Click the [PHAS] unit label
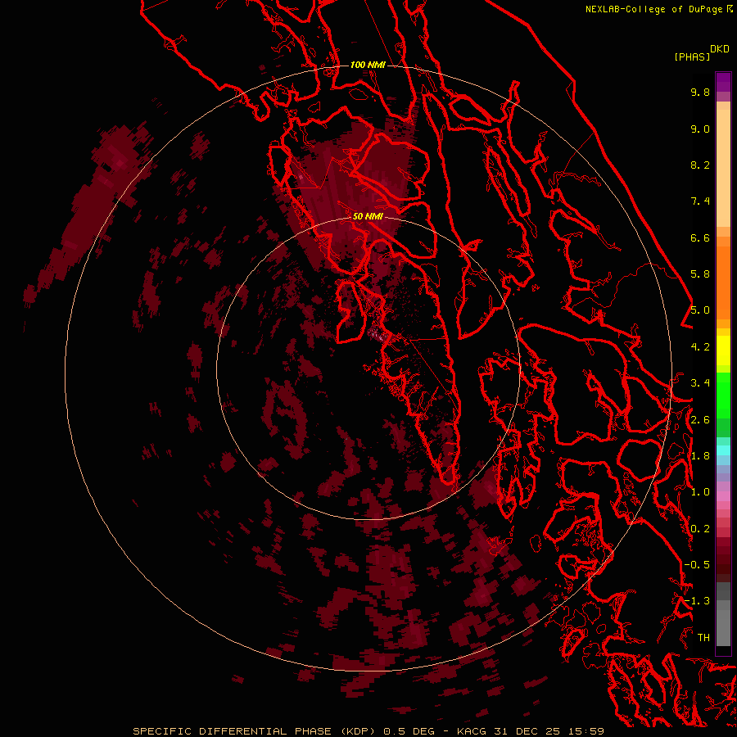This screenshot has height=737, width=737. (x=692, y=57)
